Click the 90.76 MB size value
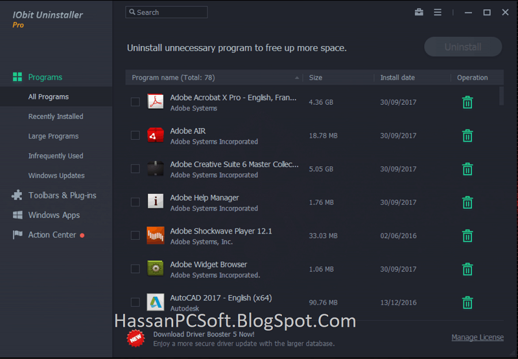 (x=323, y=303)
